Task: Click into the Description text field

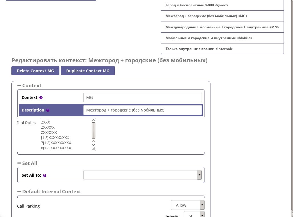Action: coord(142,110)
